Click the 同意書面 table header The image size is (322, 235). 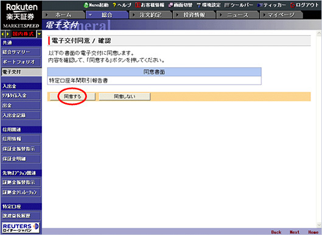pyautogui.click(x=154, y=72)
